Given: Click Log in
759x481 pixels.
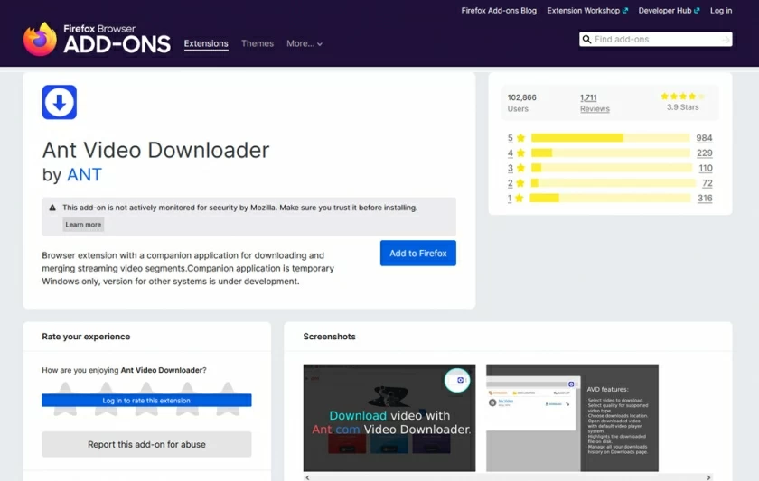Looking at the screenshot, I should [721, 11].
